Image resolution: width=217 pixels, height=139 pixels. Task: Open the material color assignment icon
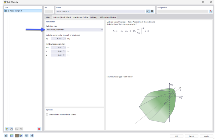tap(21, 136)
